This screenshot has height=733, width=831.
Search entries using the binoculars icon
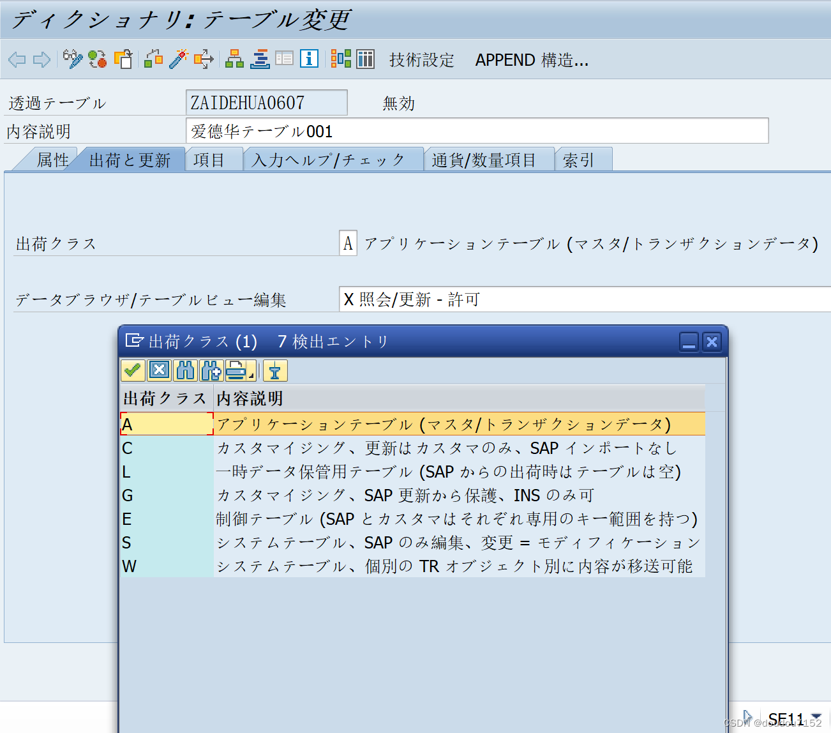(x=184, y=370)
